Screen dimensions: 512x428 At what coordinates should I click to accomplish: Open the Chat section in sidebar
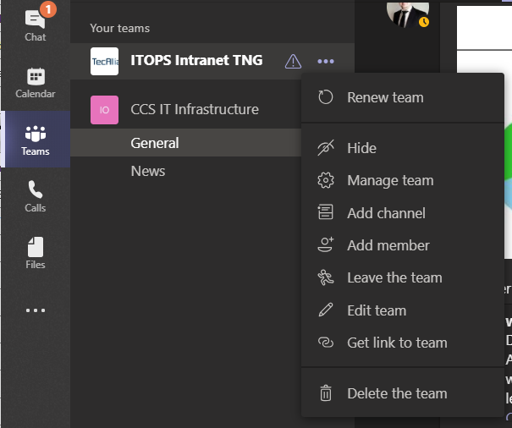(x=36, y=25)
